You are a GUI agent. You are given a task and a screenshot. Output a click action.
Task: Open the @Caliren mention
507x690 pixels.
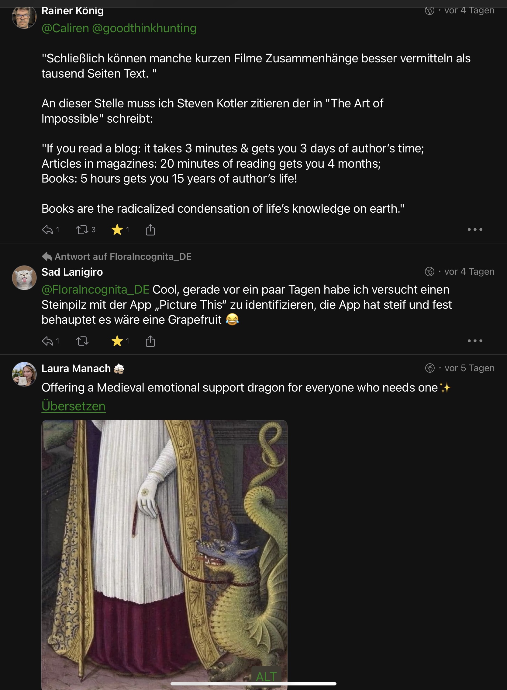(65, 28)
